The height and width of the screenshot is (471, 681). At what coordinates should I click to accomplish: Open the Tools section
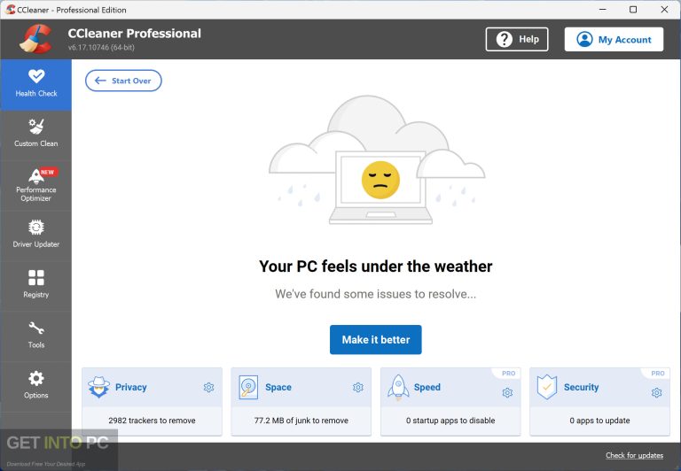point(36,336)
